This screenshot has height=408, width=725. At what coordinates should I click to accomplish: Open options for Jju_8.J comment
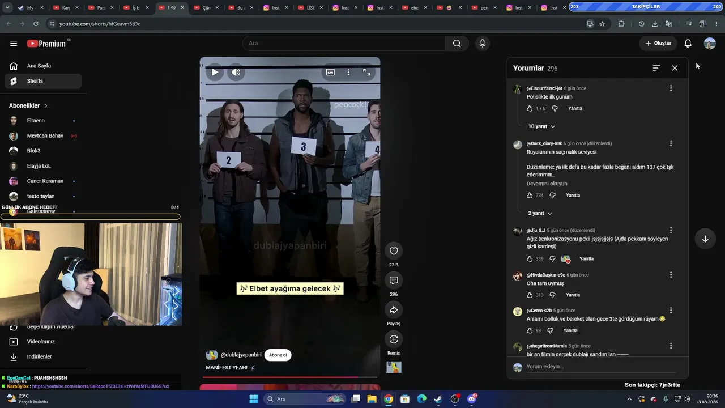[x=671, y=231]
